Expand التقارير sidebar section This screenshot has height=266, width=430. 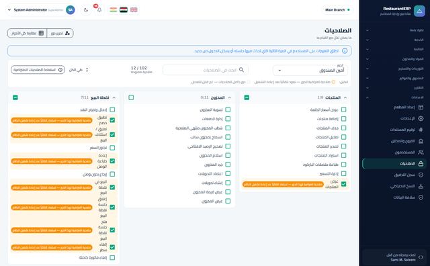coord(394,88)
